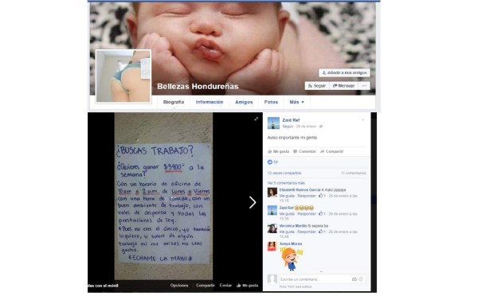478x296 pixels.
Task: Click Comentar under the post
Action: 304,151
